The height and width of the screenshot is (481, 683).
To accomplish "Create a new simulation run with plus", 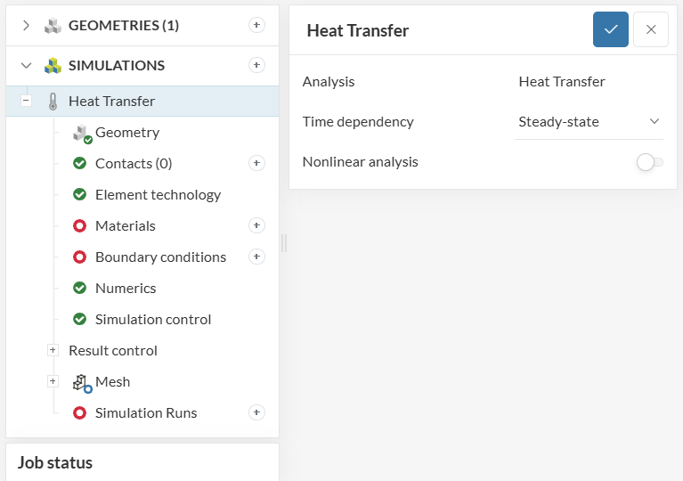I will pyautogui.click(x=256, y=412).
